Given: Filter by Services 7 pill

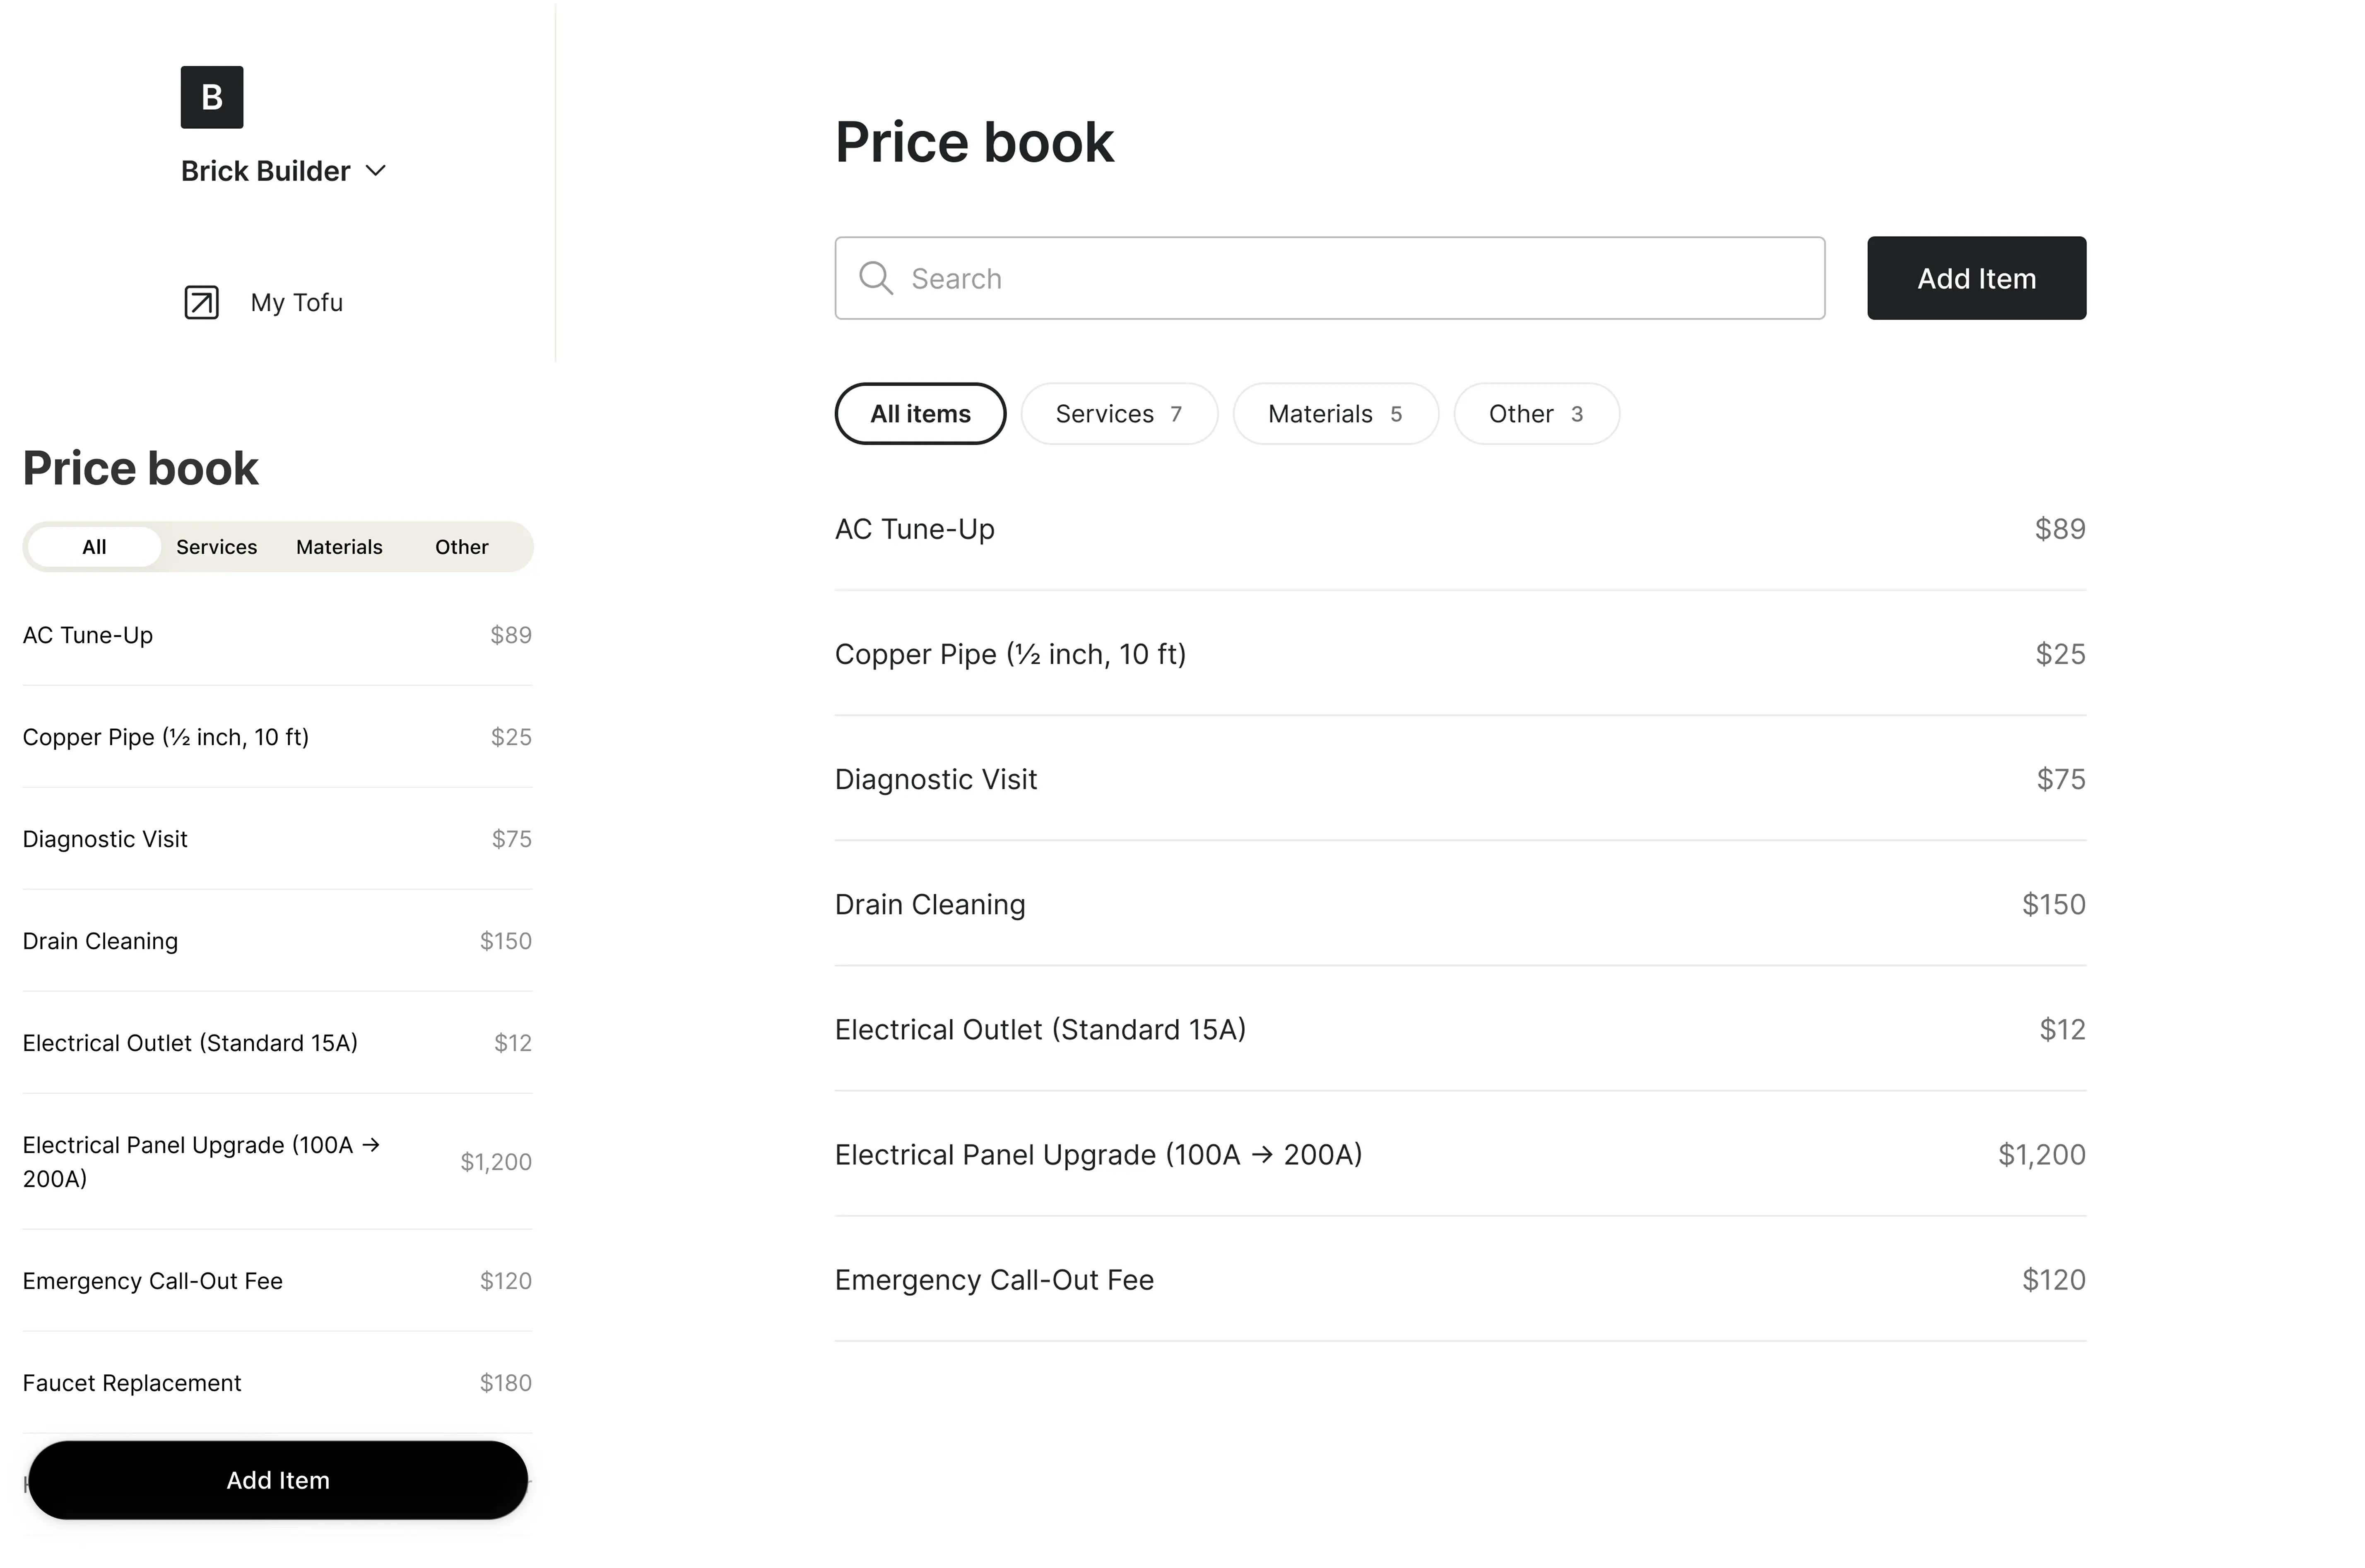Looking at the screenshot, I should (x=1118, y=414).
